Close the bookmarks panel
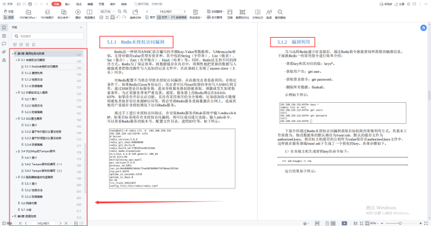The width and height of the screenshot is (431, 226). point(81,28)
